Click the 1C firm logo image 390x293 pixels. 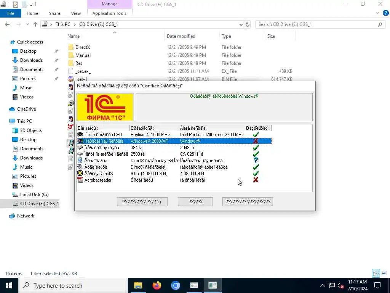[x=105, y=107]
